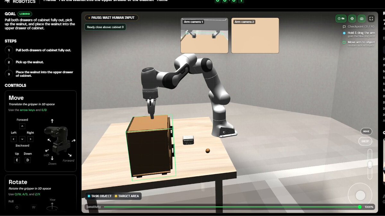The height and width of the screenshot is (216, 385).
Task: Click the Sensitivity slider handle
Action: tap(360, 207)
